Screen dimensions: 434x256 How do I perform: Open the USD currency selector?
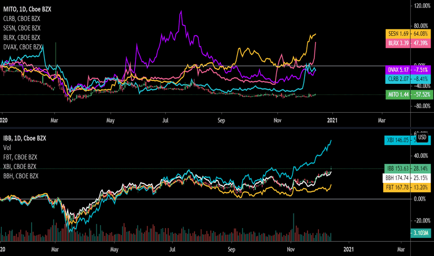(422, 137)
